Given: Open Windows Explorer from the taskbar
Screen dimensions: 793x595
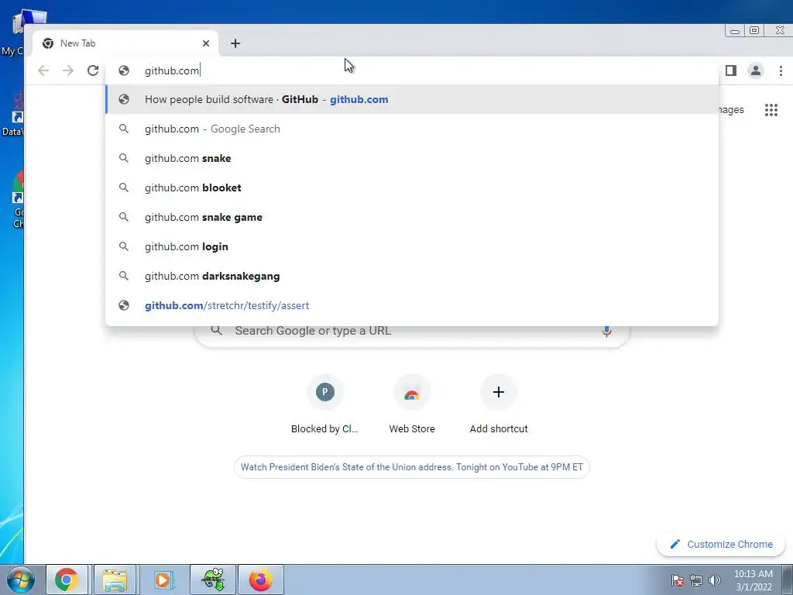Looking at the screenshot, I should pyautogui.click(x=115, y=580).
